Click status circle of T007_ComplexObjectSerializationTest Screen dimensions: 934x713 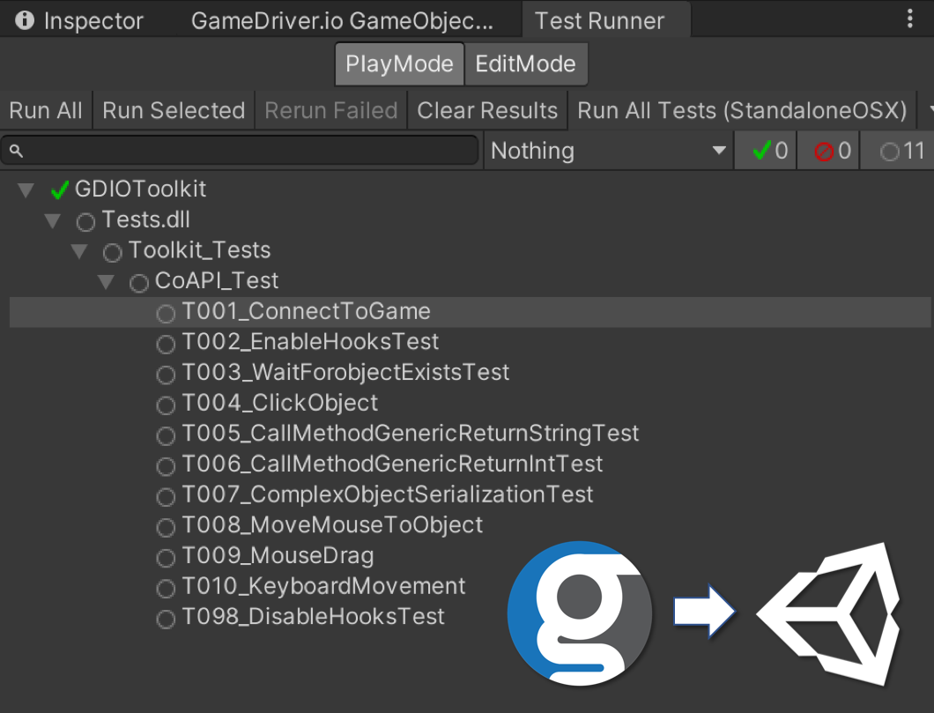coord(166,497)
